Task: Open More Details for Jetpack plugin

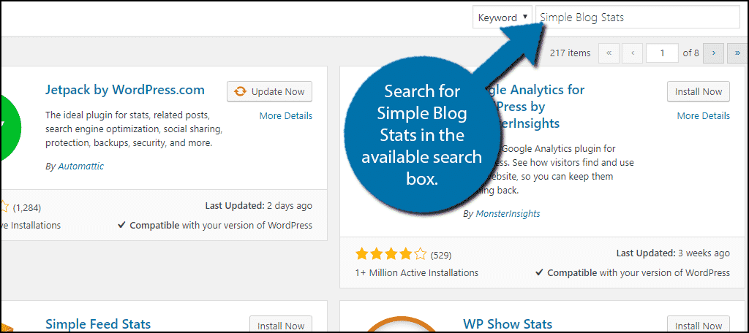Action: point(286,116)
